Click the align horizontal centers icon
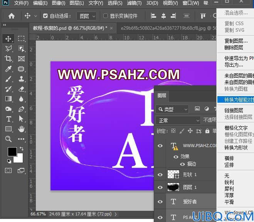254x222 pixels. [x=163, y=16]
